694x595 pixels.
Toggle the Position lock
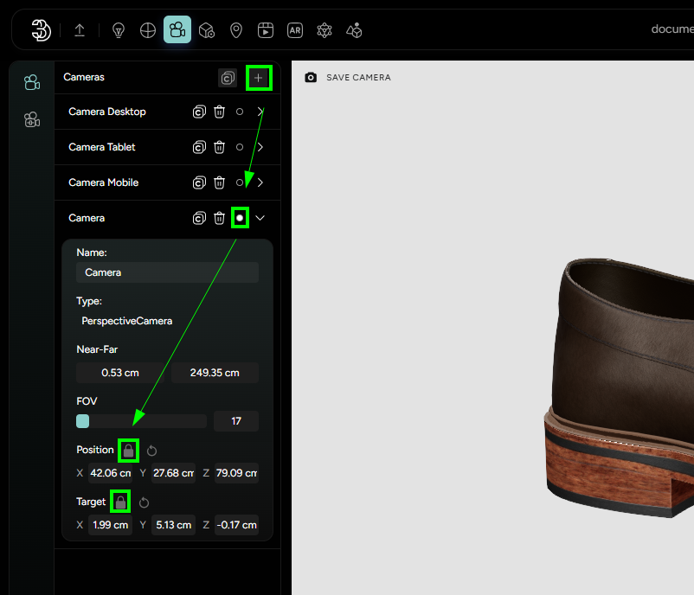pyautogui.click(x=128, y=451)
